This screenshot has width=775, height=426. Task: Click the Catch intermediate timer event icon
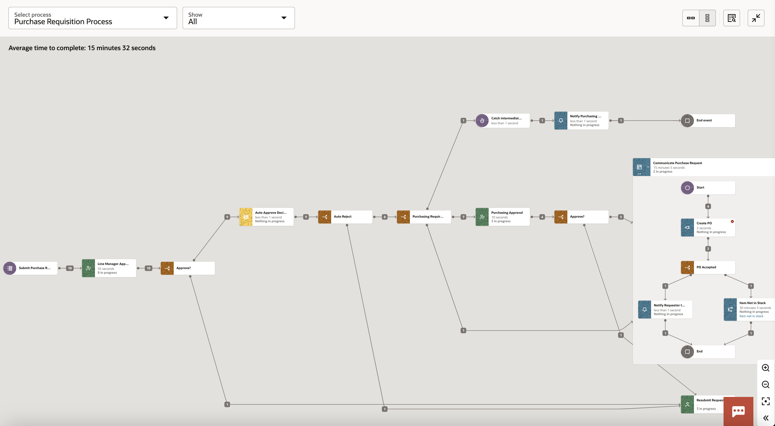(x=482, y=120)
